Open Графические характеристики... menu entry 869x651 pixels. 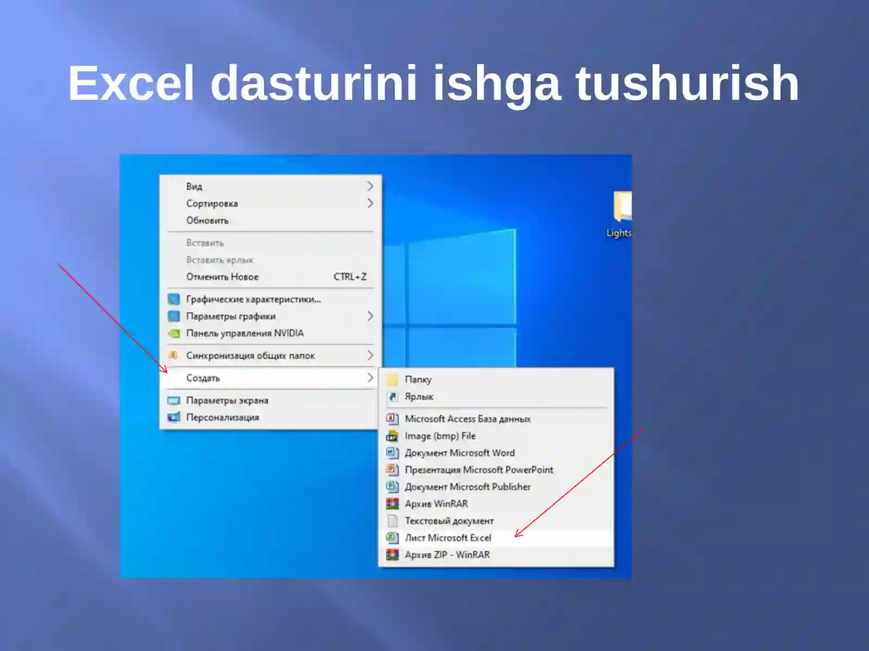coord(270,299)
